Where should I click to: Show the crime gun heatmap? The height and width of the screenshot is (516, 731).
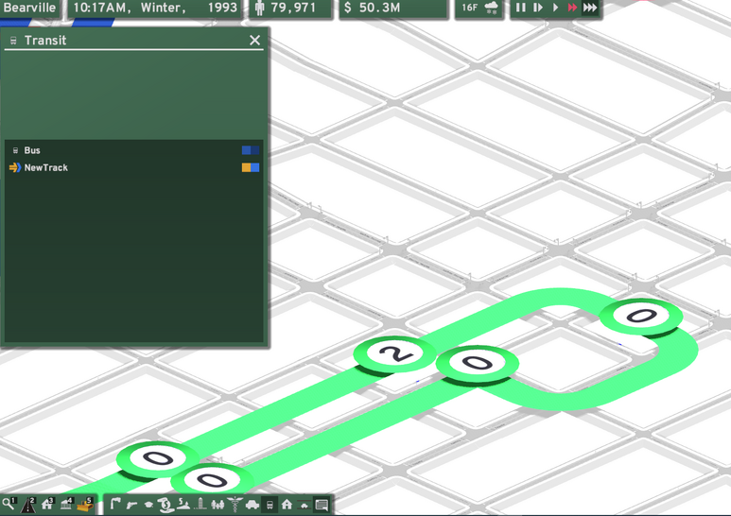pyautogui.click(x=132, y=505)
